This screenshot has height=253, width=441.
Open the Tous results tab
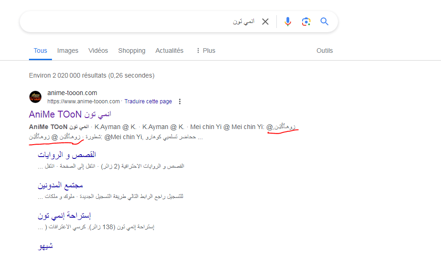pyautogui.click(x=40, y=51)
